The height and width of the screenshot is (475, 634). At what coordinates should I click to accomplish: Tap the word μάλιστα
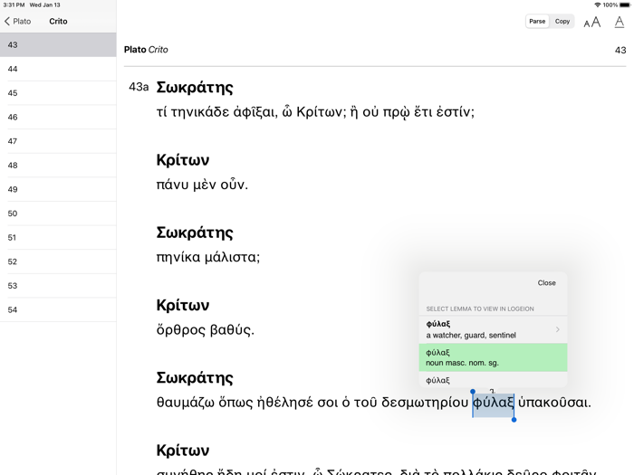[x=232, y=257]
